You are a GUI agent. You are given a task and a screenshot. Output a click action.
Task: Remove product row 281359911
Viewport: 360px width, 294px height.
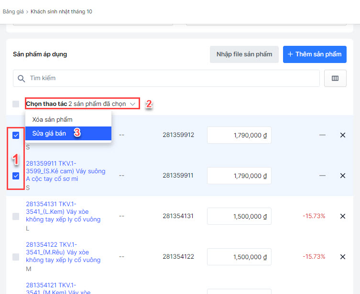[x=343, y=176]
